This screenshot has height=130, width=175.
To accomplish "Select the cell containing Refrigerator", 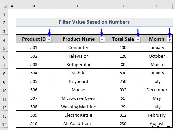I will coord(78,64).
